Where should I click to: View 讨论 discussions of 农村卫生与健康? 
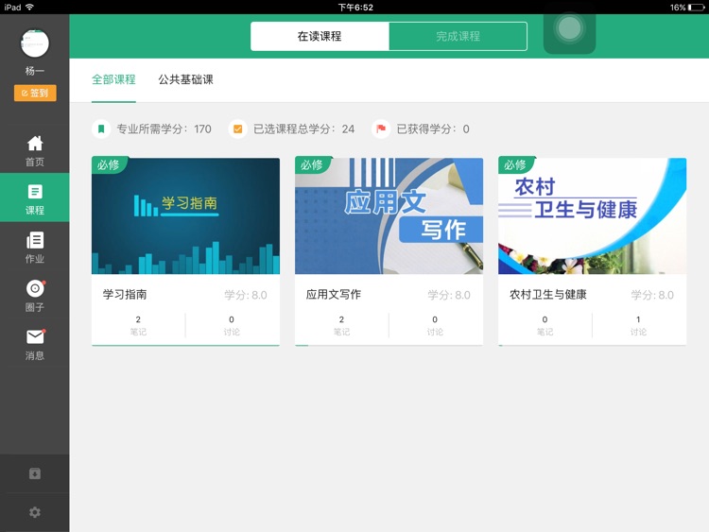pyautogui.click(x=638, y=325)
